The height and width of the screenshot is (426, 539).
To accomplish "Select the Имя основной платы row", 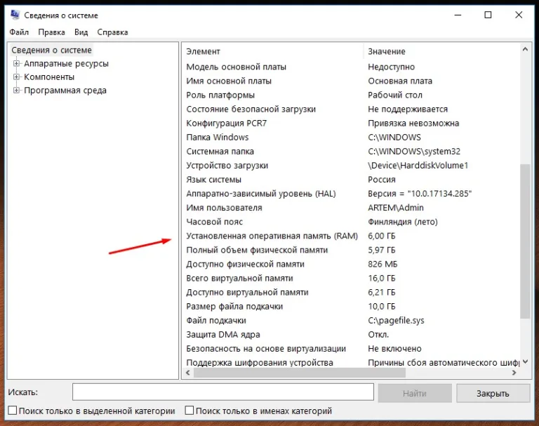I will coord(351,81).
